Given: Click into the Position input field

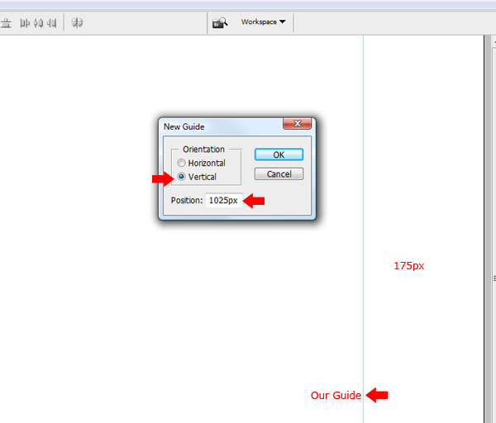Looking at the screenshot, I should tap(224, 201).
